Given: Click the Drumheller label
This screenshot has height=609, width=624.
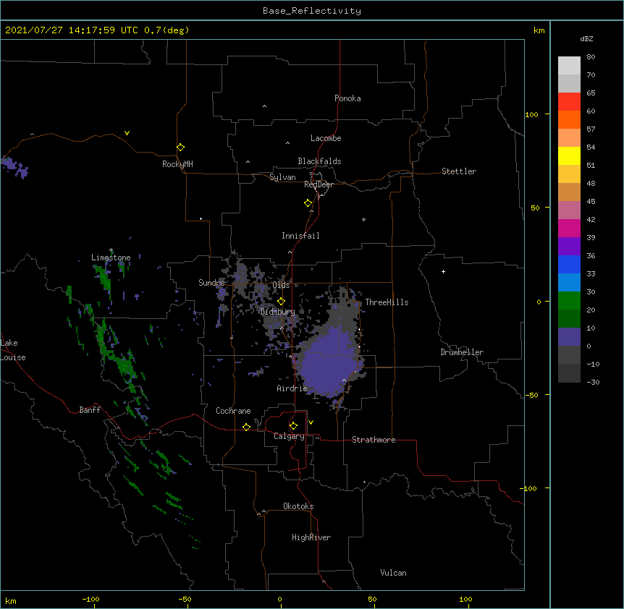Looking at the screenshot, I should pos(462,352).
